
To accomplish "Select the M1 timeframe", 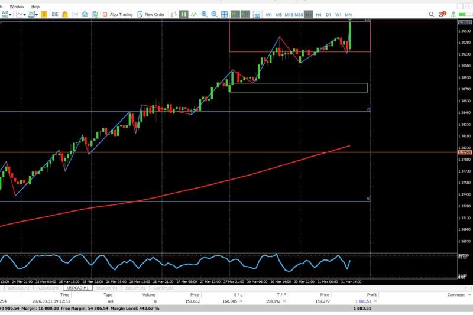I will pos(269,14).
